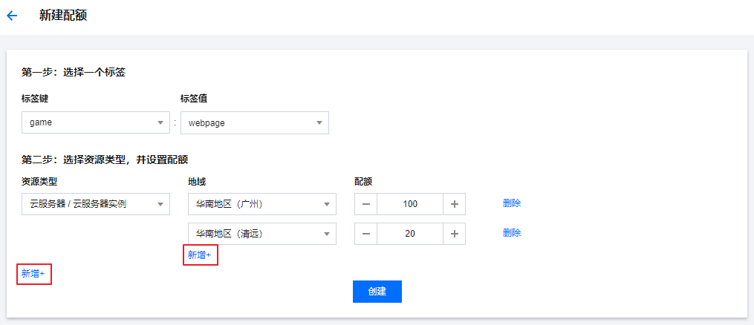Expand the 标签值 dropdown showing webpage
Viewport: 754px width, 325px height.
(x=254, y=122)
